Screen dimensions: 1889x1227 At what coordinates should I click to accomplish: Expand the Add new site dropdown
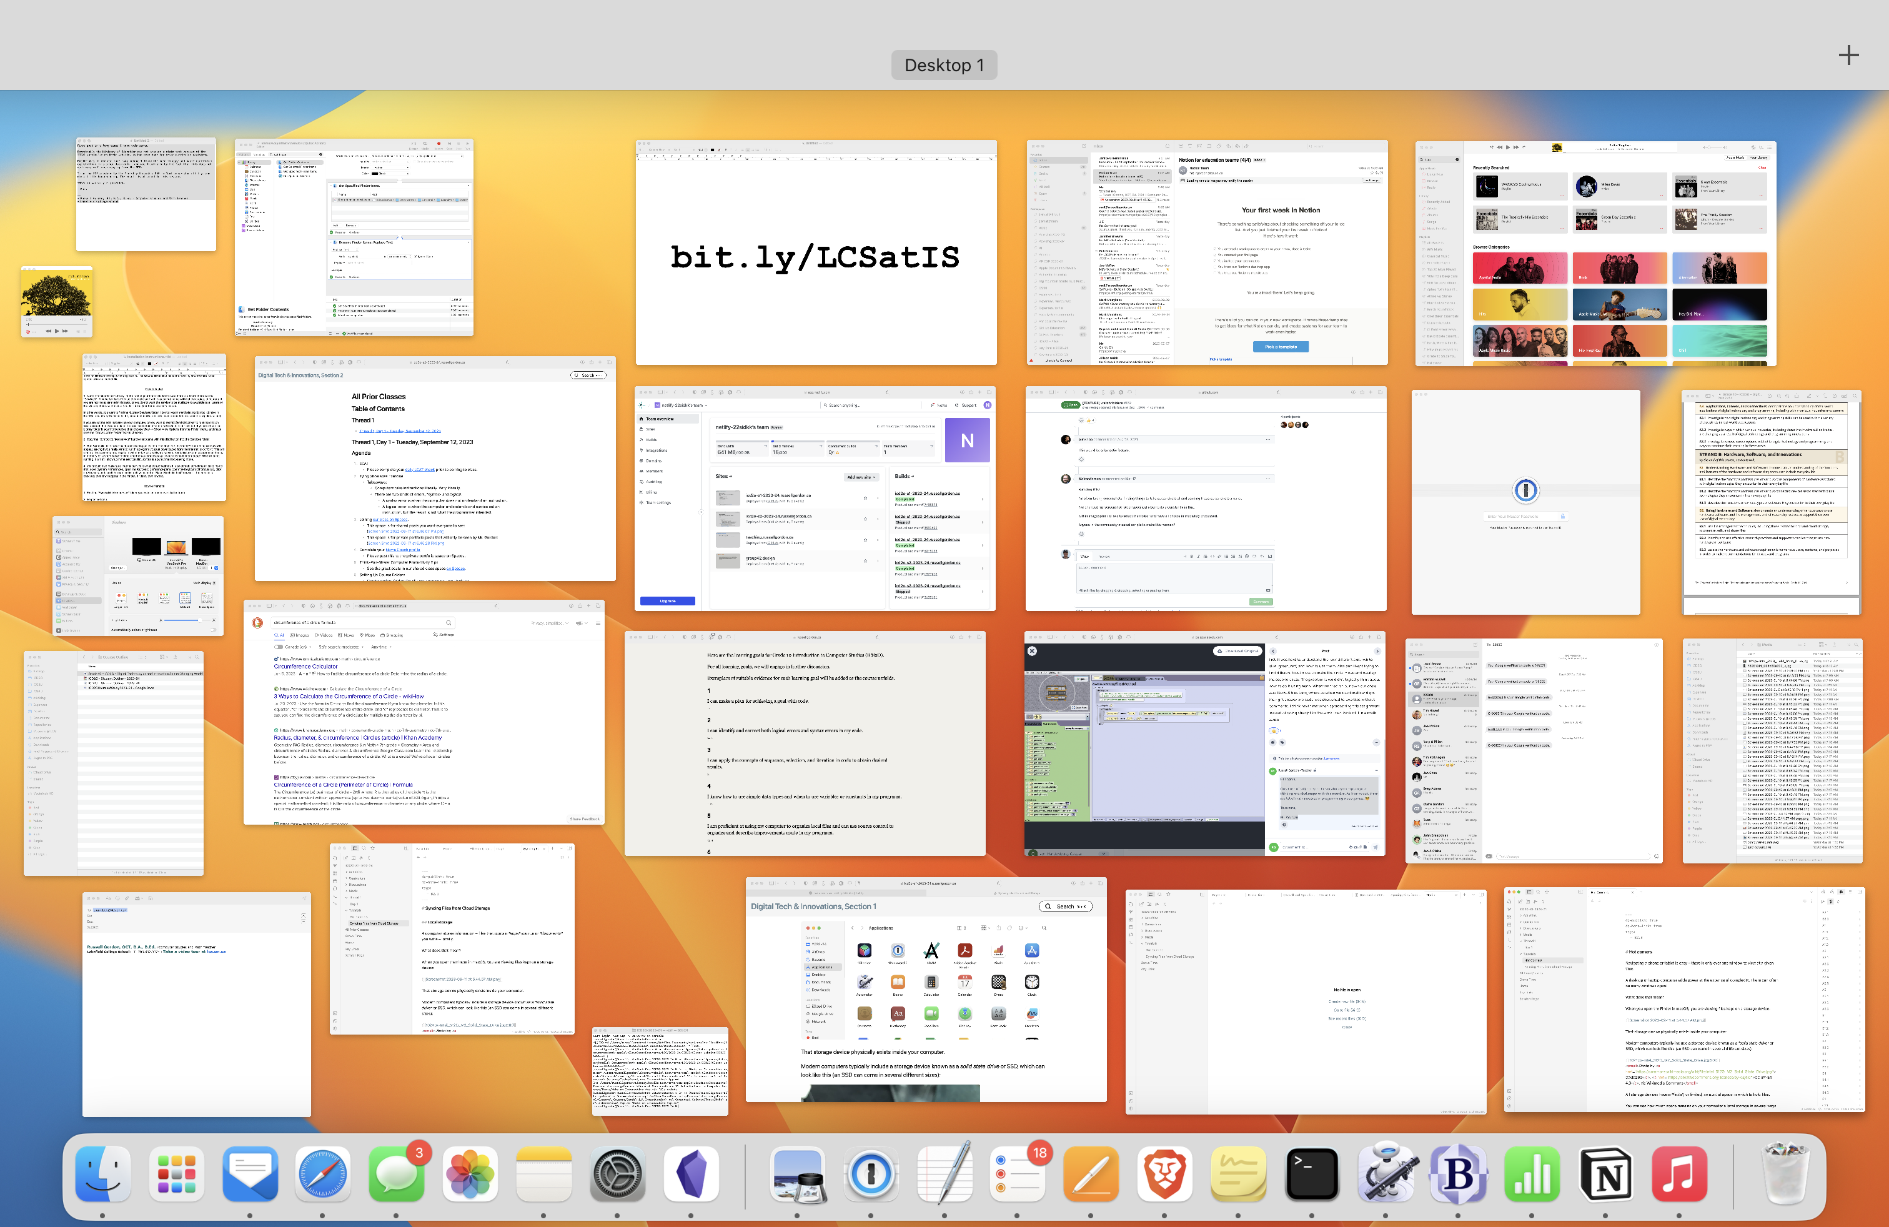[862, 477]
